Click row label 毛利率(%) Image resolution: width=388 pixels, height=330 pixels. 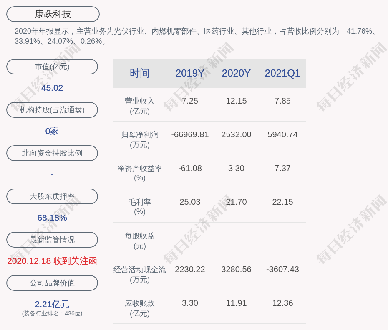click(140, 207)
